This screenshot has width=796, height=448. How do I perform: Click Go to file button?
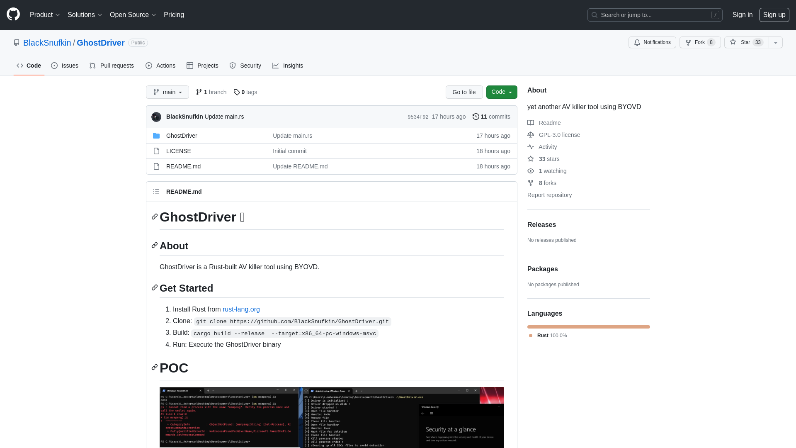[464, 92]
